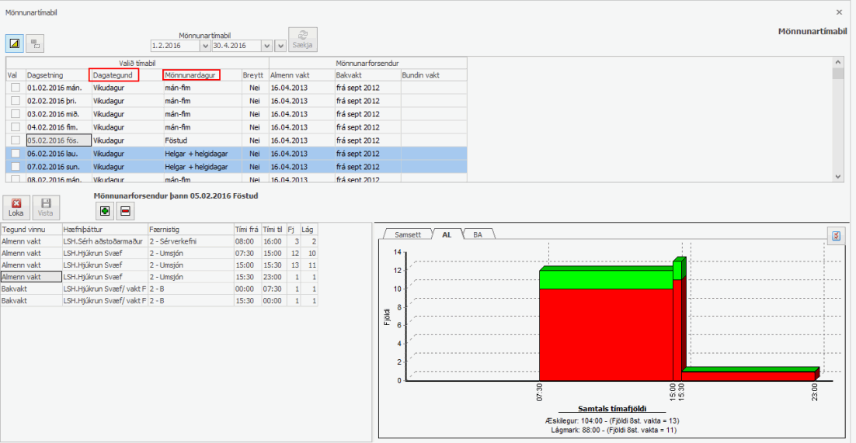Open the end date 30.4.2016 dropdown
This screenshot has width=856, height=443.
267,46
